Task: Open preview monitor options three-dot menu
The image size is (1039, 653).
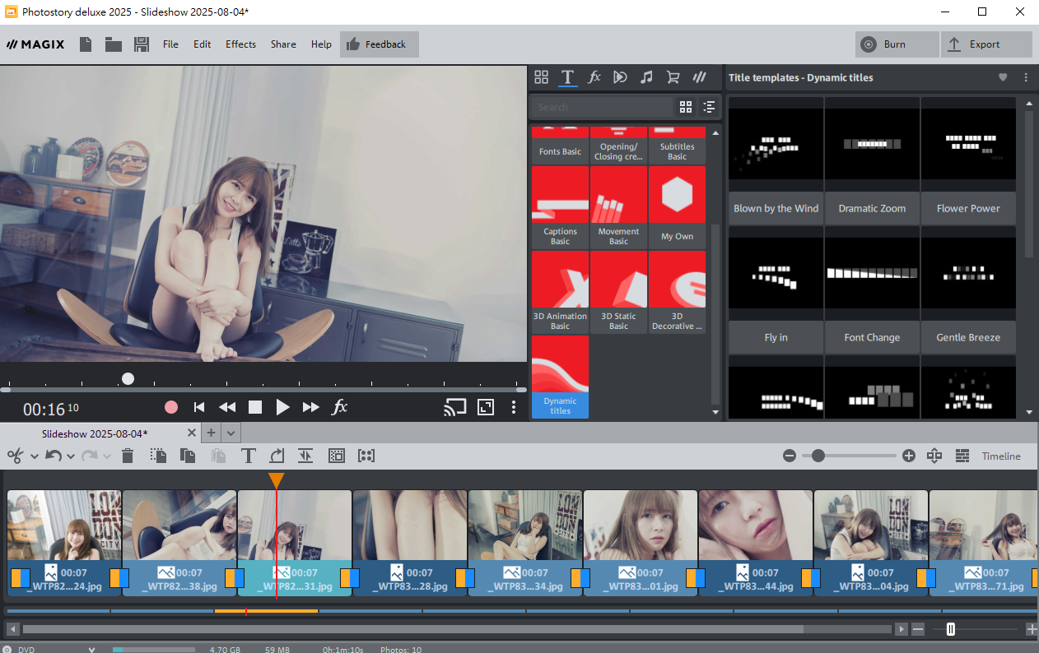Action: [514, 407]
